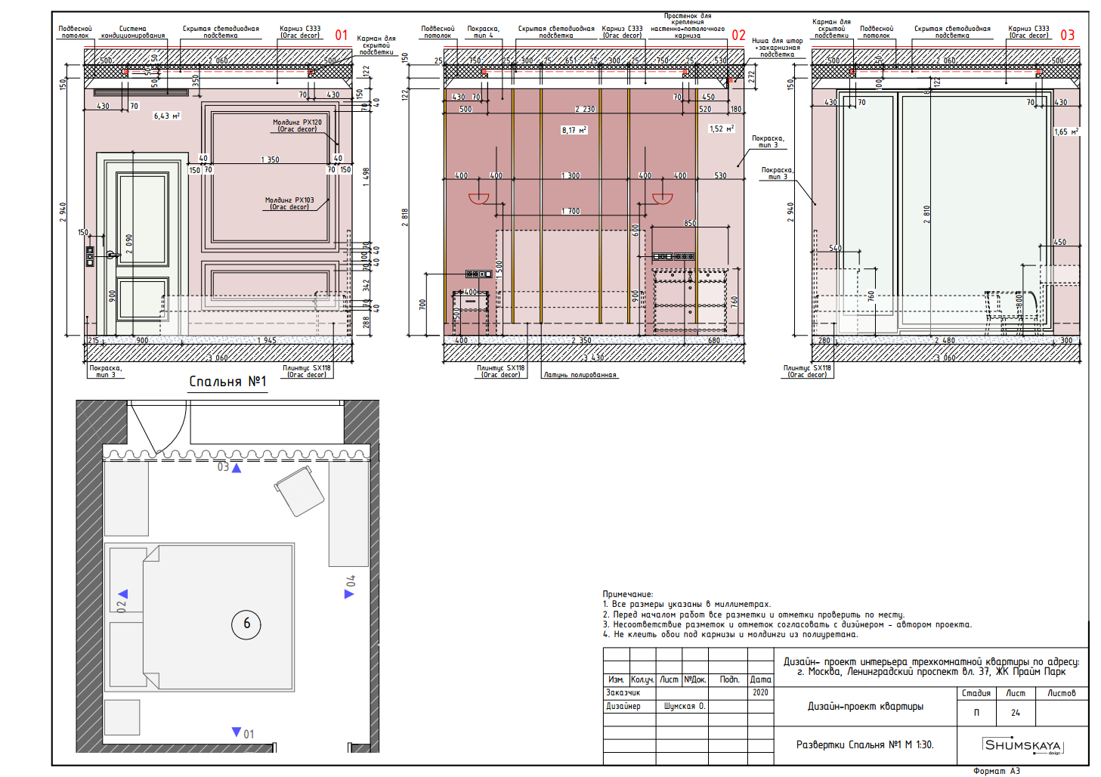Screen dimensions: 1101x777
Task: Click the "Развертки Спальня №1 М 1:30" title cell
Action: click(864, 744)
